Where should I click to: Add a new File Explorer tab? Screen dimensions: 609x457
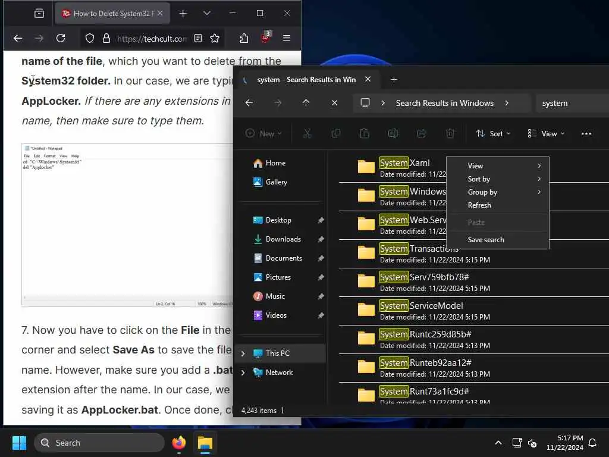(x=394, y=80)
